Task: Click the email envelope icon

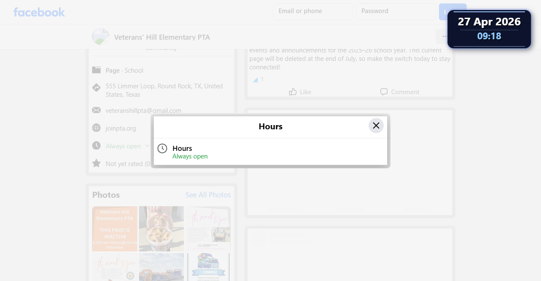Action: pyautogui.click(x=96, y=110)
